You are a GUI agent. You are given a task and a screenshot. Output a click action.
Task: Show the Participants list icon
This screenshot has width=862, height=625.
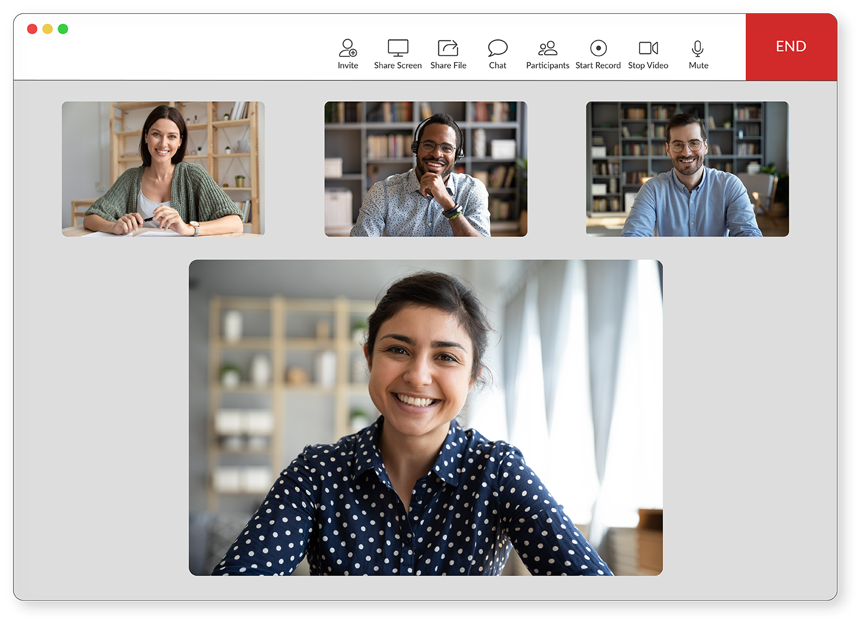click(548, 48)
